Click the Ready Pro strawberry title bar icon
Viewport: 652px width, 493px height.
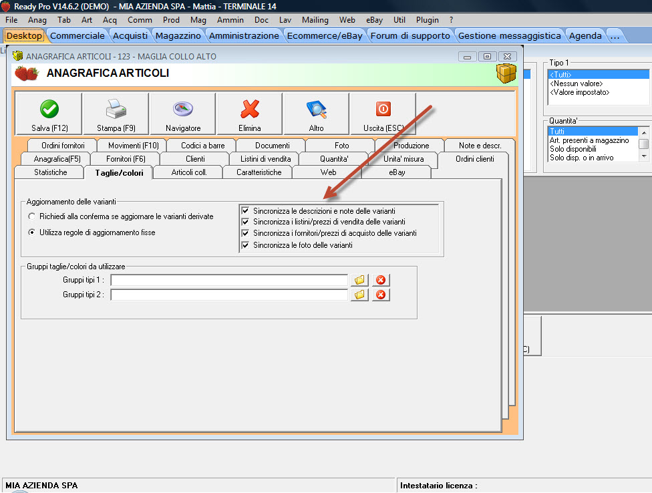(x=6, y=6)
